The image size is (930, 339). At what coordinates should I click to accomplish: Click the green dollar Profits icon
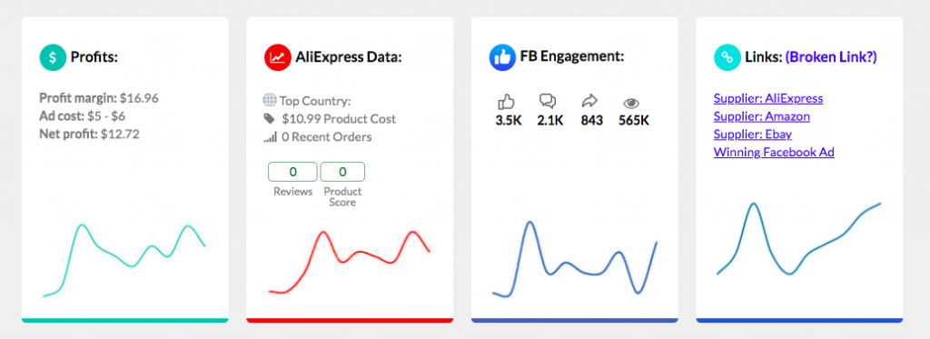click(x=53, y=57)
